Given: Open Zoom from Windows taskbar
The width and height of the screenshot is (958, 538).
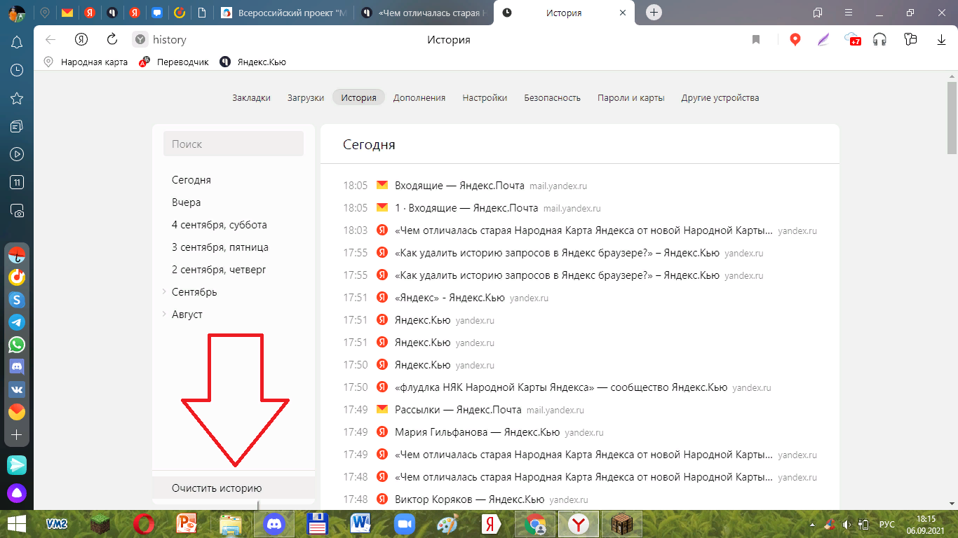Looking at the screenshot, I should click(x=403, y=523).
